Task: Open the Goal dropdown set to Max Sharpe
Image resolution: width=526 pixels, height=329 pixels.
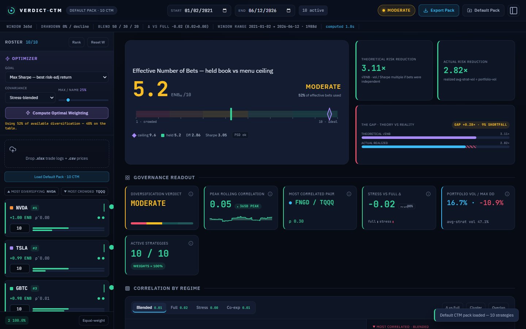Action: [x=57, y=77]
